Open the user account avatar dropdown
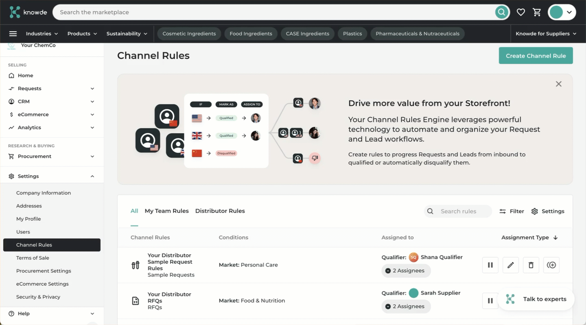586x325 pixels. [562, 12]
